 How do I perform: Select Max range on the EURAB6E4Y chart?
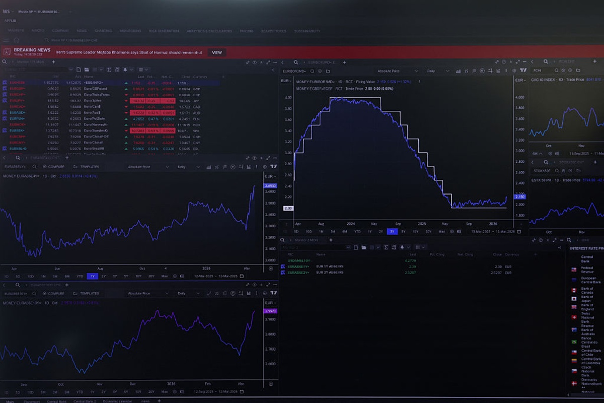coord(165,276)
